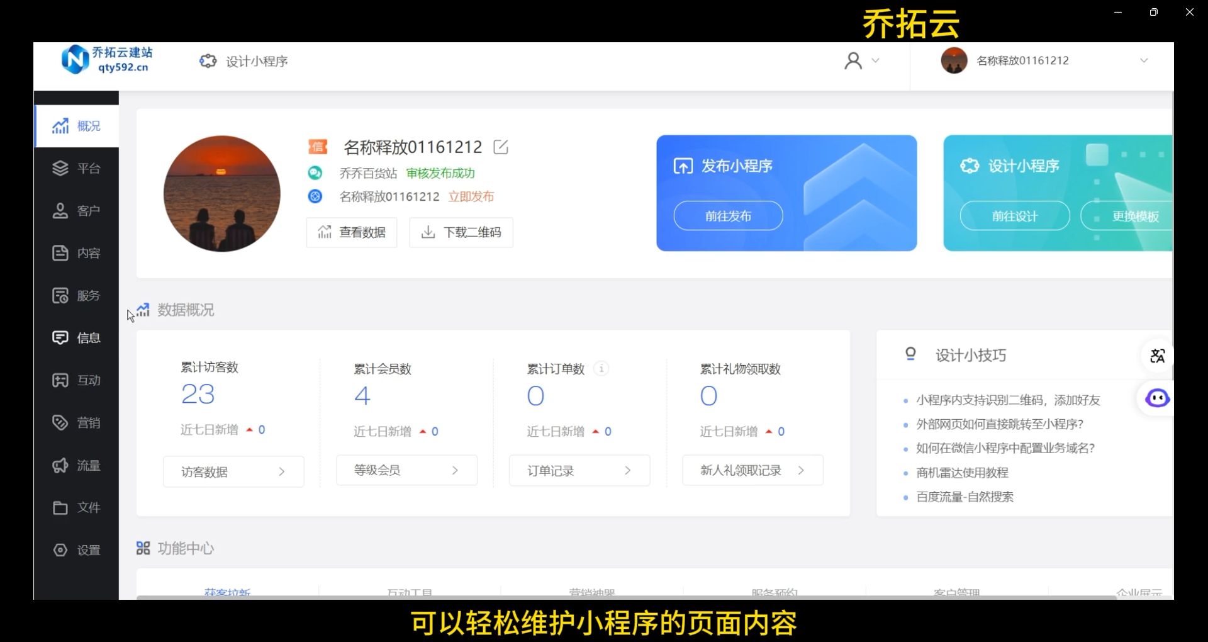1208x642 pixels.
Task: Open 新人礼领取记录 gift records
Action: [x=753, y=470]
